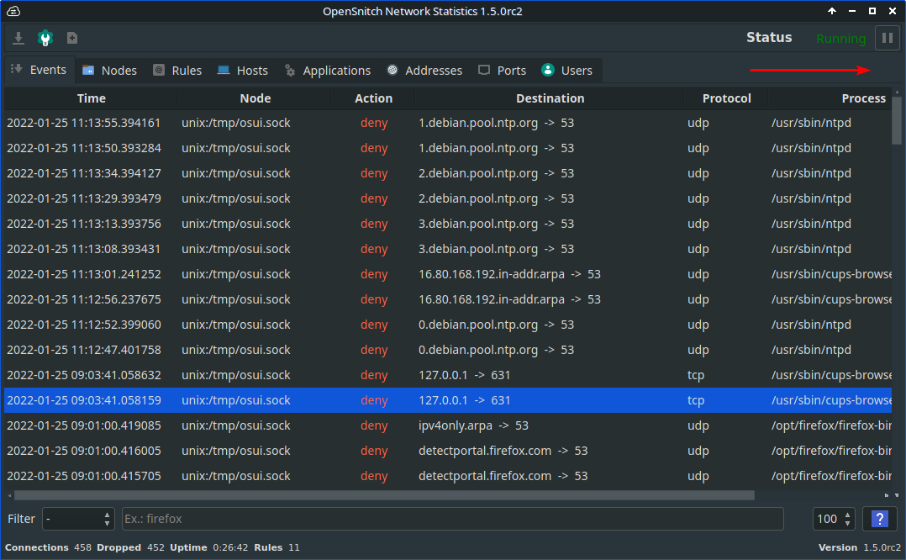Click the highlighted row at 09:03:41.058159
The width and height of the screenshot is (906, 560).
[448, 400]
